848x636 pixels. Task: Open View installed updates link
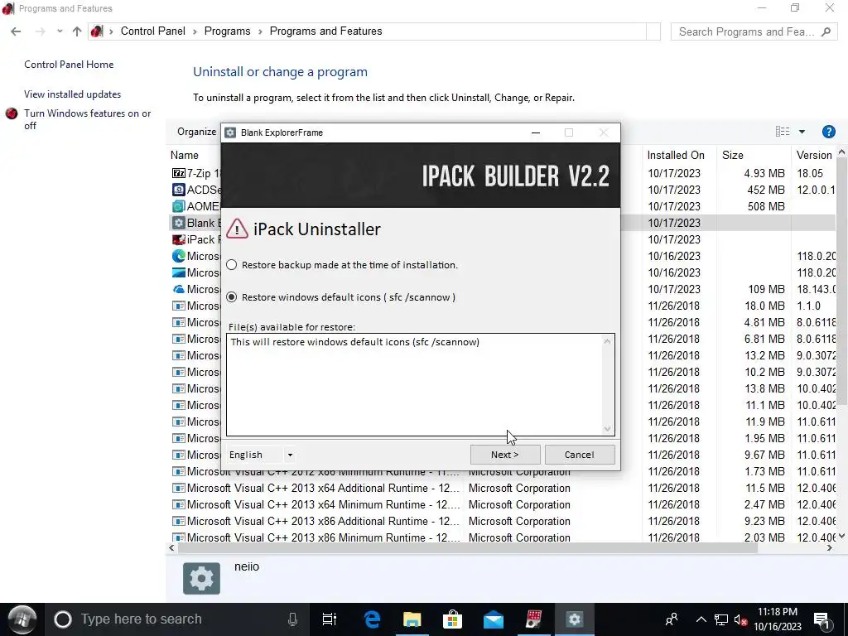(x=73, y=94)
